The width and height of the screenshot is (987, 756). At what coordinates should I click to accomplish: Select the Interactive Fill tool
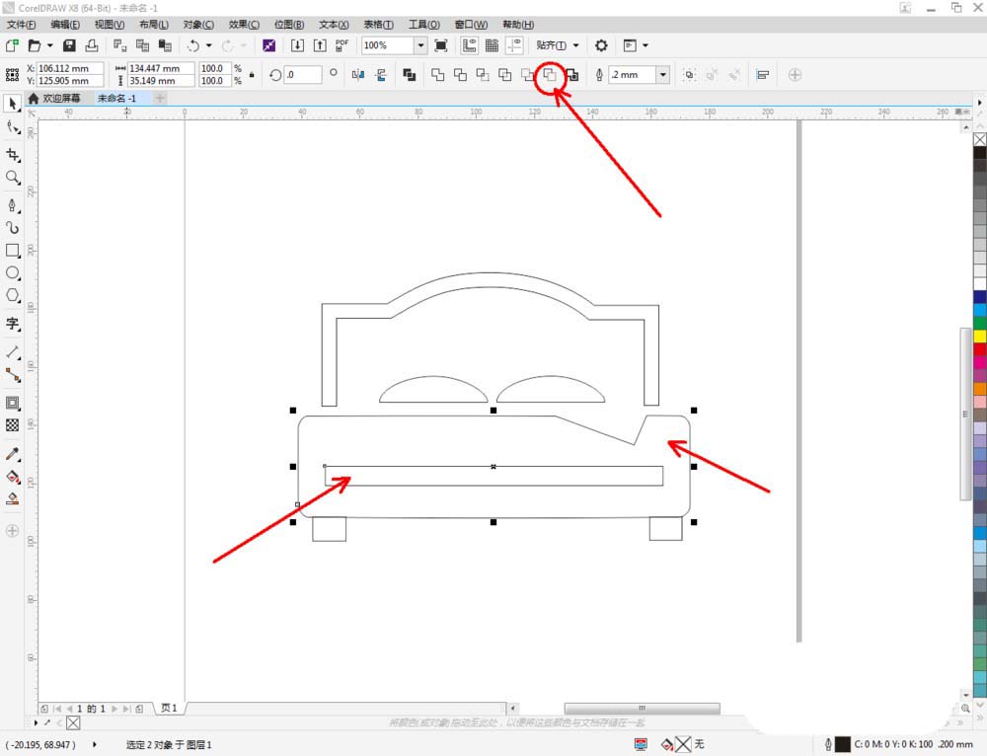[x=12, y=477]
